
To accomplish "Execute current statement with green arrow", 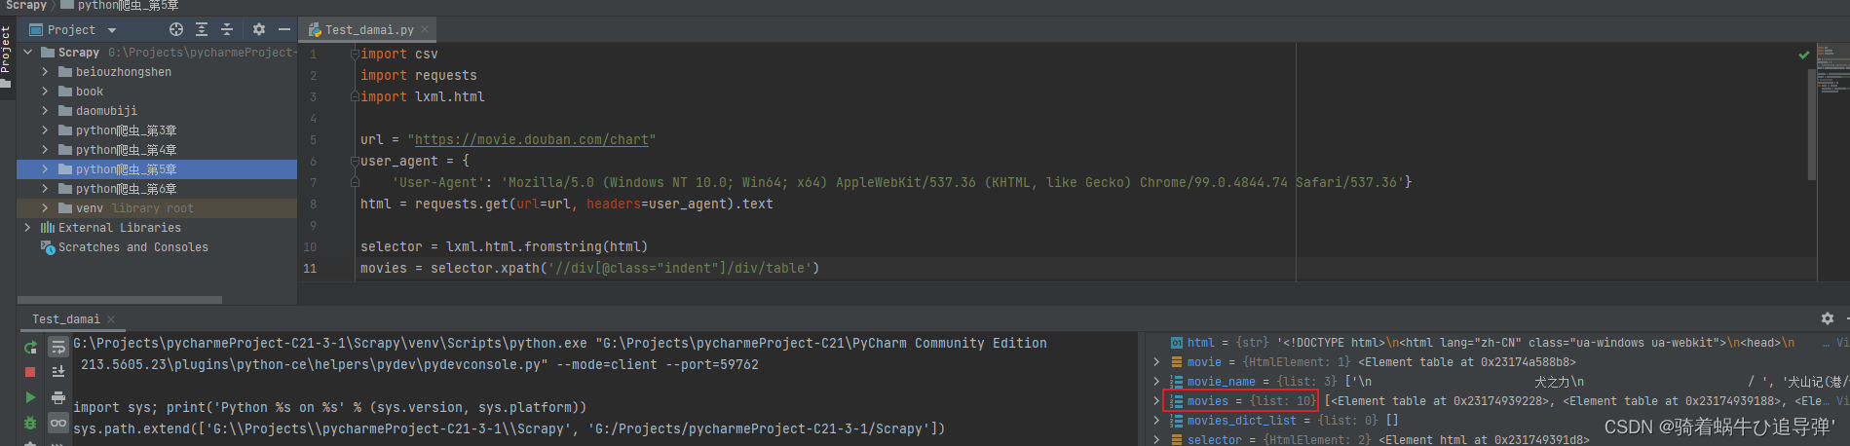I will pyautogui.click(x=30, y=397).
